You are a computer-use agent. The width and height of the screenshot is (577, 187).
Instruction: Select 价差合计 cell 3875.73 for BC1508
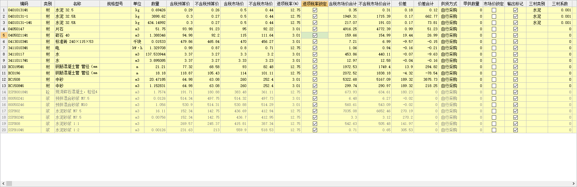click(426, 79)
